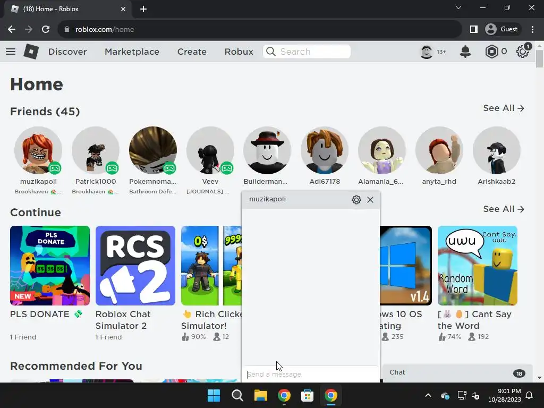Image resolution: width=544 pixels, height=408 pixels.
Task: Click the search magnifier icon
Action: pyautogui.click(x=271, y=52)
